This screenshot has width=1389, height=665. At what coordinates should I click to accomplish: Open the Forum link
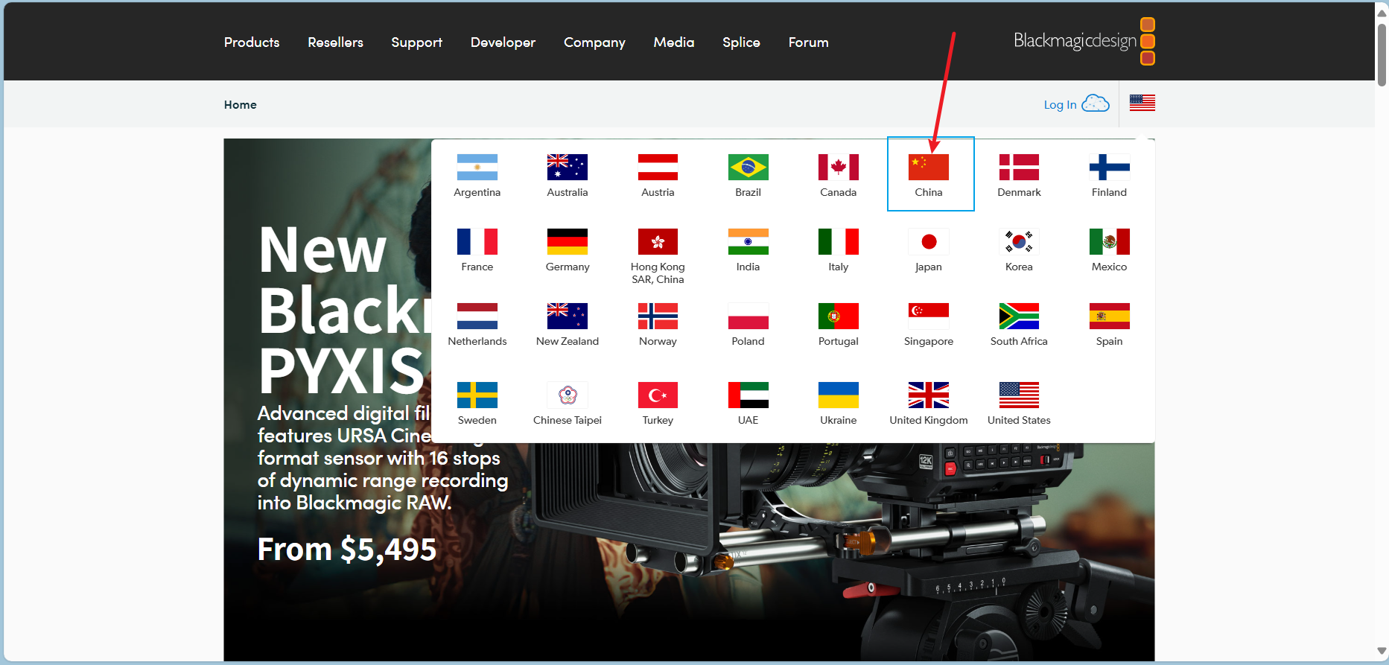pyautogui.click(x=808, y=42)
